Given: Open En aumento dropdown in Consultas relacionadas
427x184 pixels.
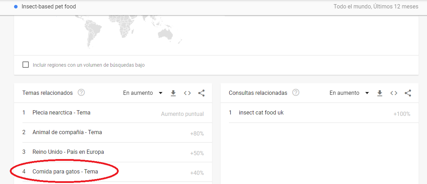Looking at the screenshot, I should (349, 93).
